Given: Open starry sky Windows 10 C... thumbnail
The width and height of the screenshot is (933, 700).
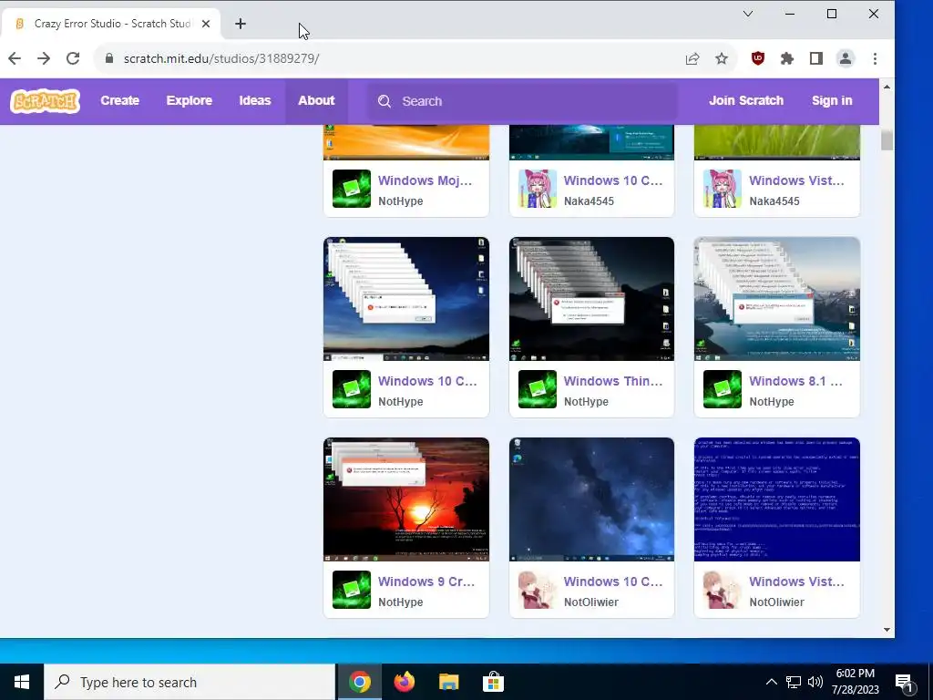Looking at the screenshot, I should coord(591,499).
